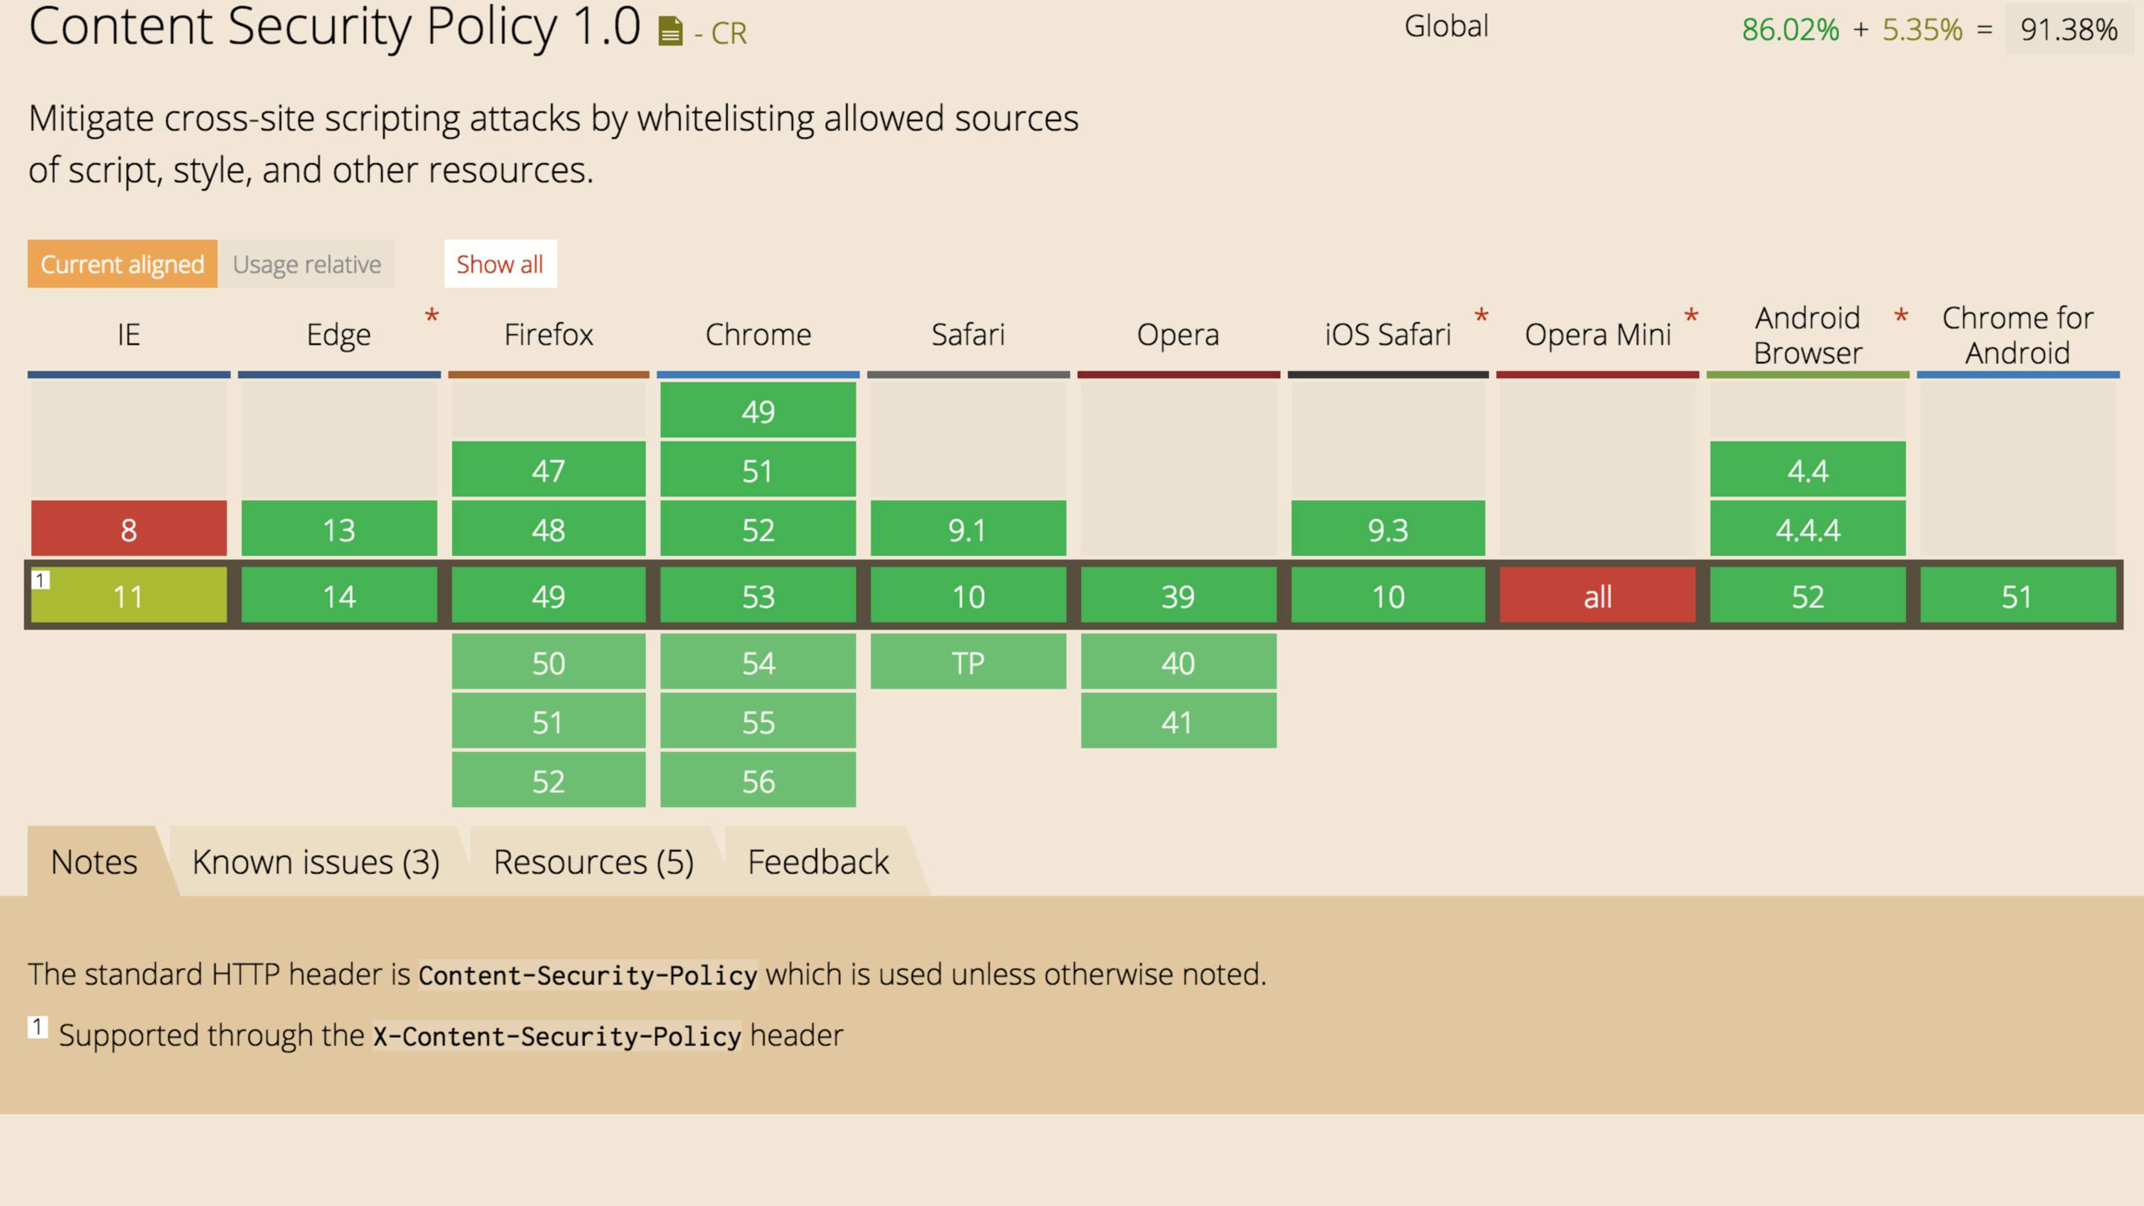Open the Known issues (3) tab
Viewport: 2144px width, 1206px height.
tap(316, 861)
